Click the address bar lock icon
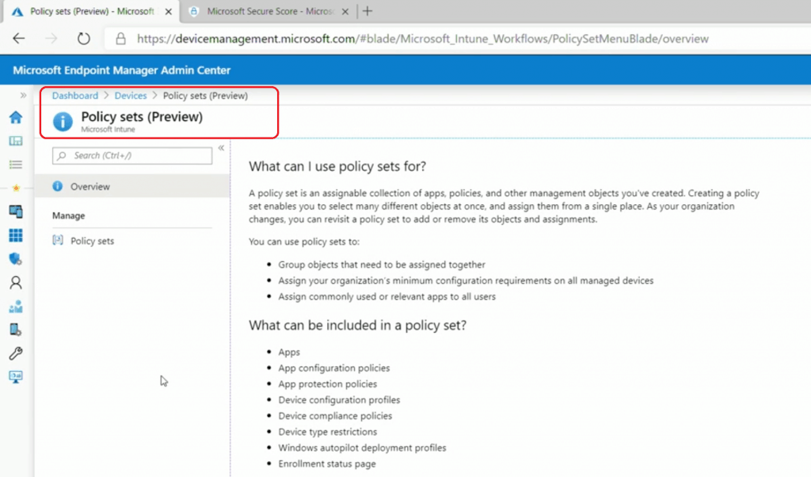The height and width of the screenshot is (477, 811). point(120,39)
